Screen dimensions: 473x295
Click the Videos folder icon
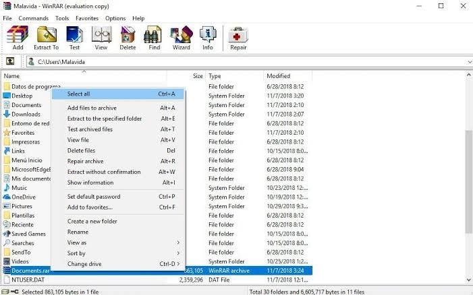pos(7,261)
